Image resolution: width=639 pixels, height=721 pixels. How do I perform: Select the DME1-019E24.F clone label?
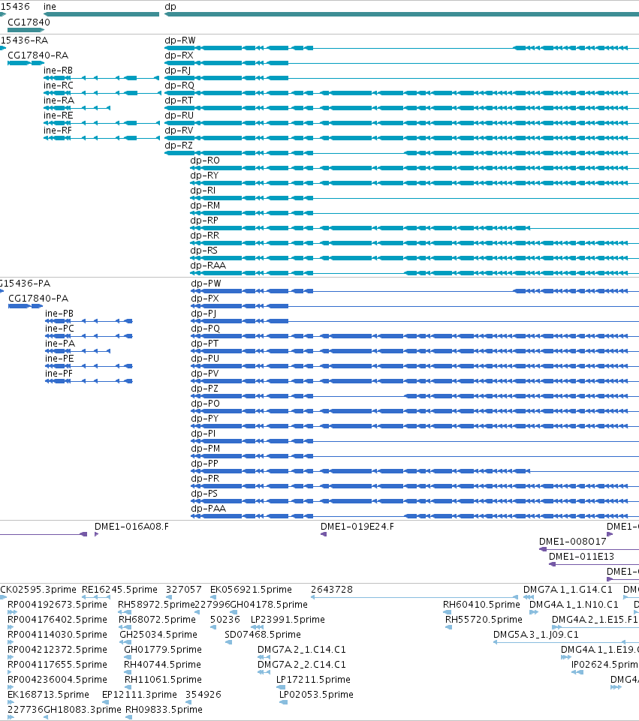(357, 527)
